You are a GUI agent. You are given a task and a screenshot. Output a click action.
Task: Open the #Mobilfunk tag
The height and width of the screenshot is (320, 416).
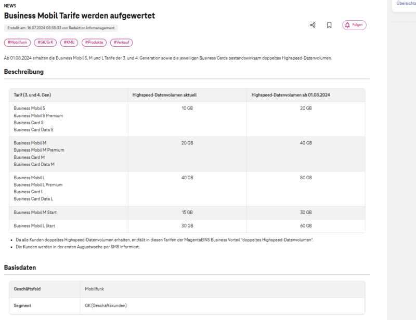click(17, 43)
